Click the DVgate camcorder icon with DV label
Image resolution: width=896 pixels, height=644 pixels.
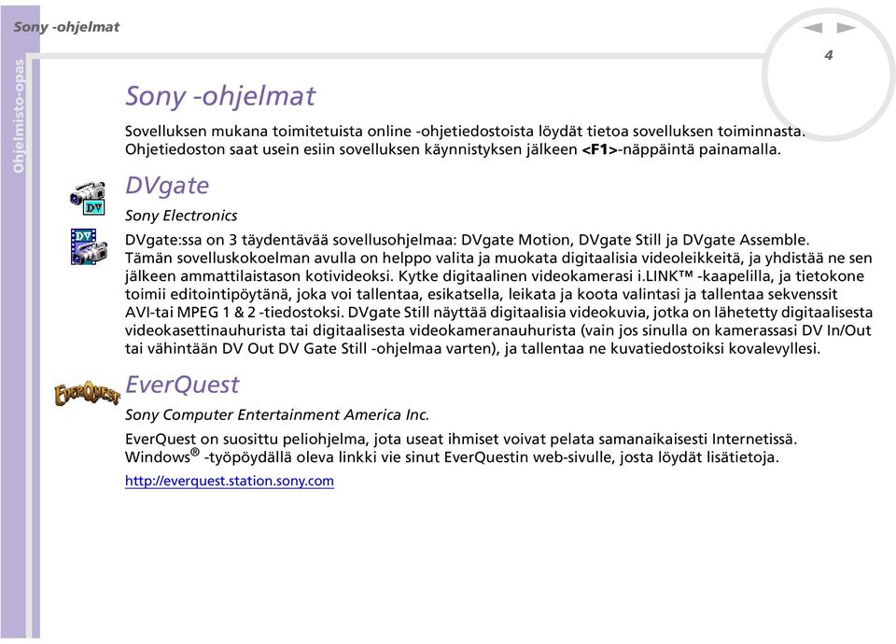click(x=88, y=198)
